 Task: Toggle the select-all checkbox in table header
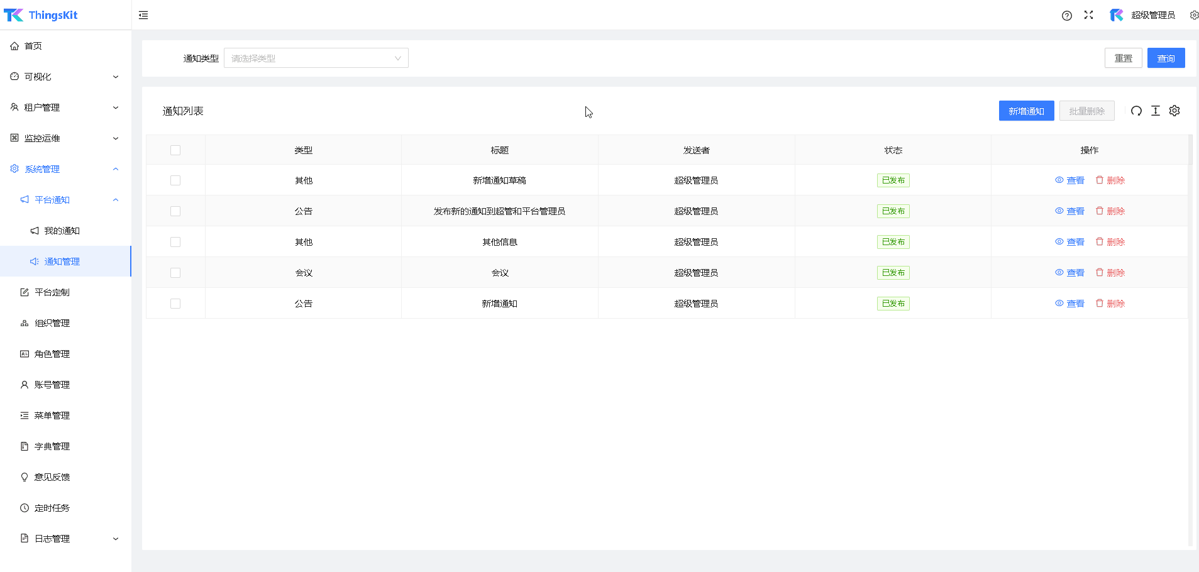tap(175, 150)
